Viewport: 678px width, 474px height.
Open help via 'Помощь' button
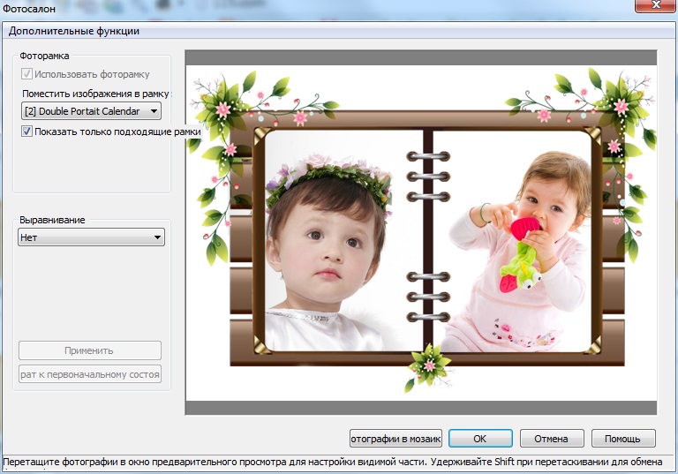(622, 439)
